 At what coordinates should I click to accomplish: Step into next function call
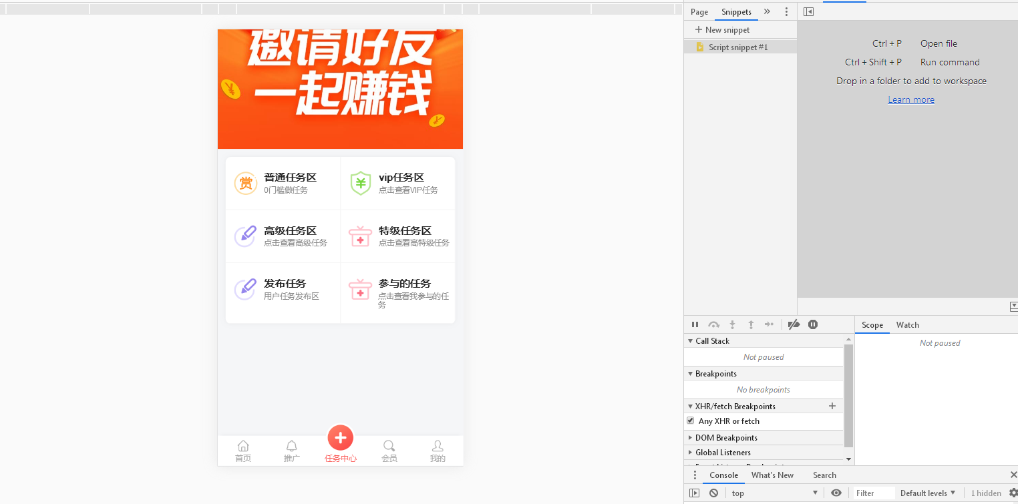tap(732, 324)
